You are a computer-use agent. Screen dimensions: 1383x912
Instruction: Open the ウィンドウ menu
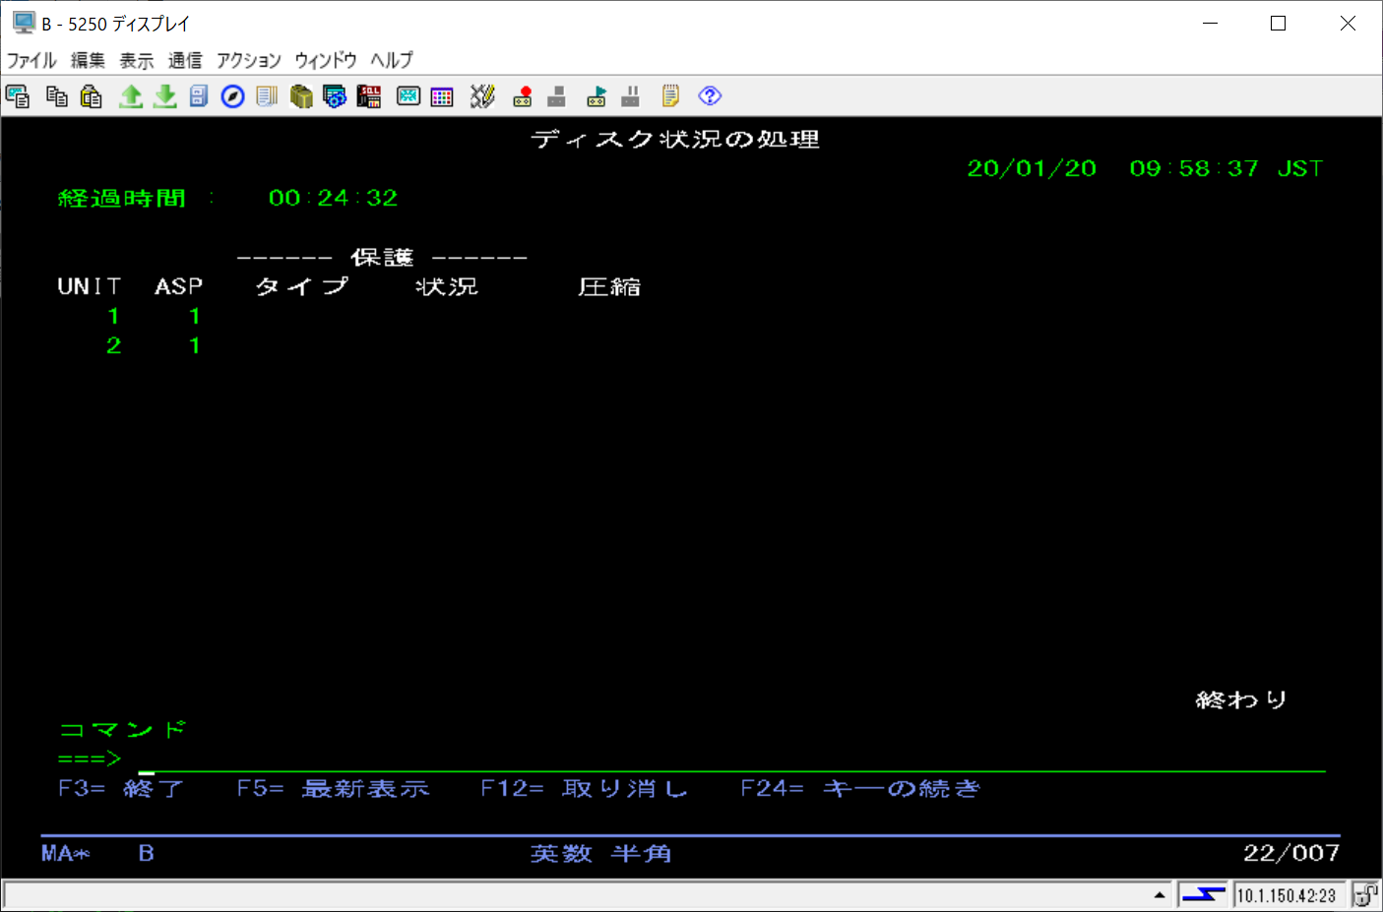pos(326,60)
